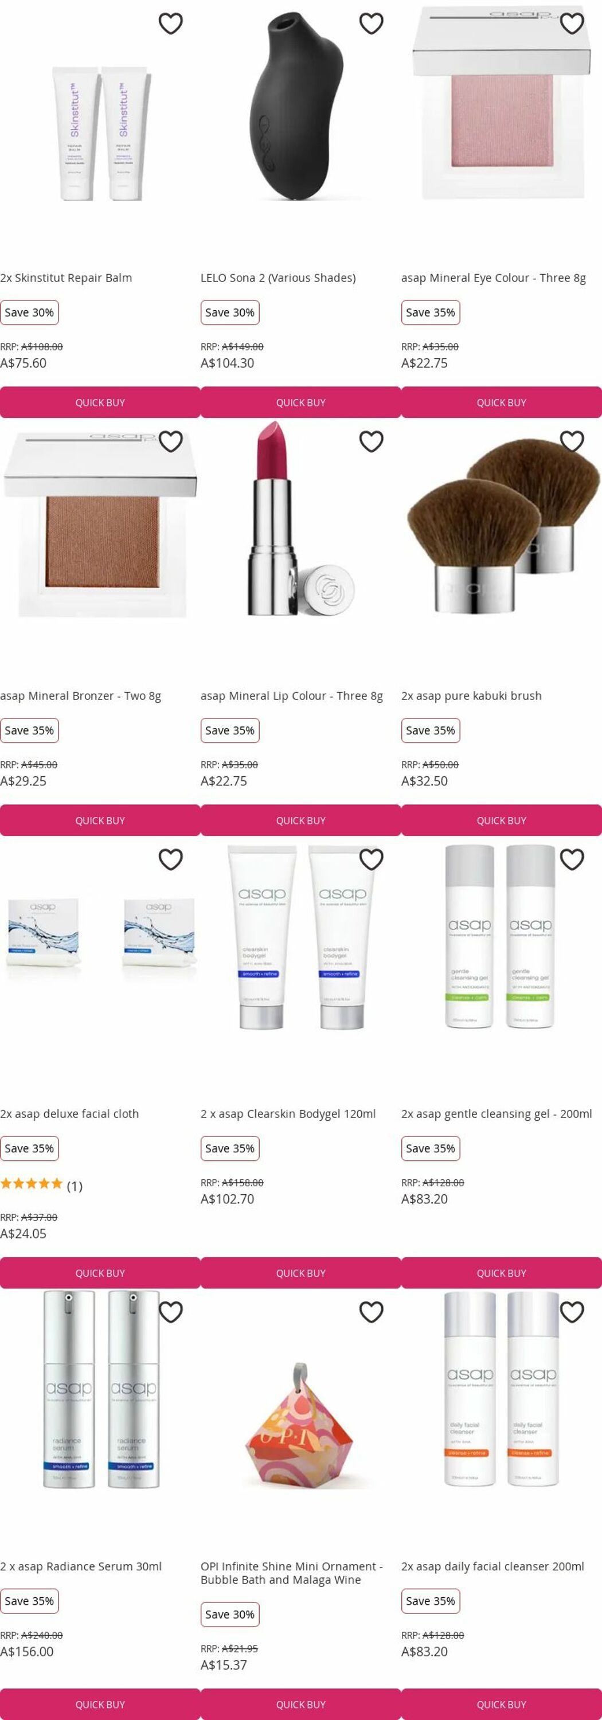Favorite the OPI Infinite Shine Mini Ornament
The height and width of the screenshot is (1720, 602).
click(x=371, y=1312)
